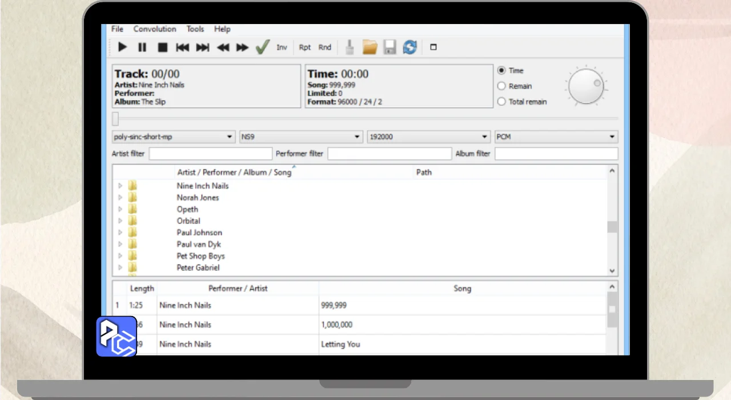Viewport: 731px width, 400px height.
Task: Select the Remain radio button
Action: tap(502, 86)
